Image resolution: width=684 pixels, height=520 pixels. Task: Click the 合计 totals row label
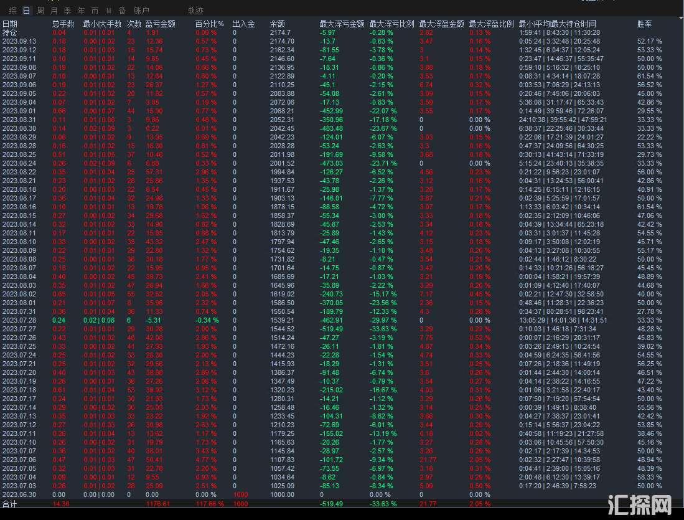(x=9, y=504)
